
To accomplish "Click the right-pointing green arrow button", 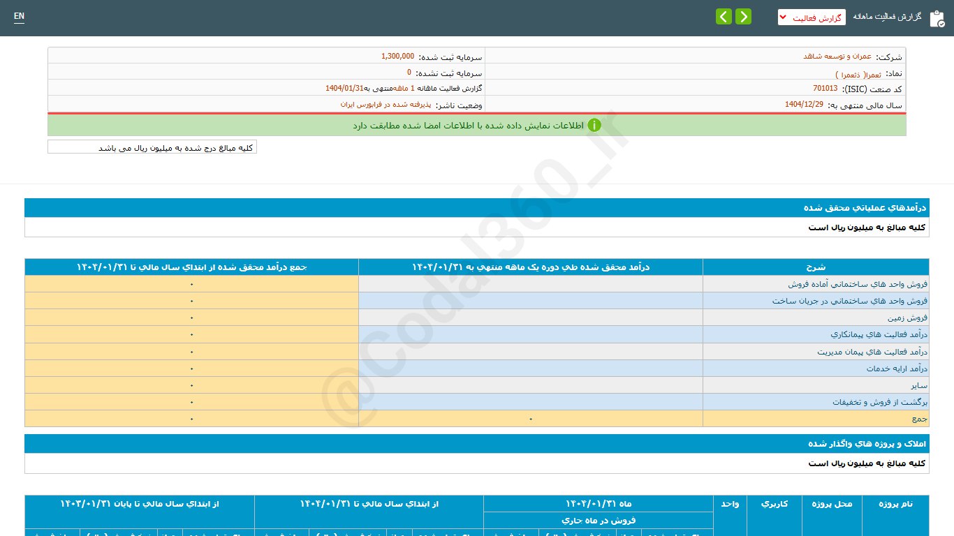I will (x=743, y=17).
